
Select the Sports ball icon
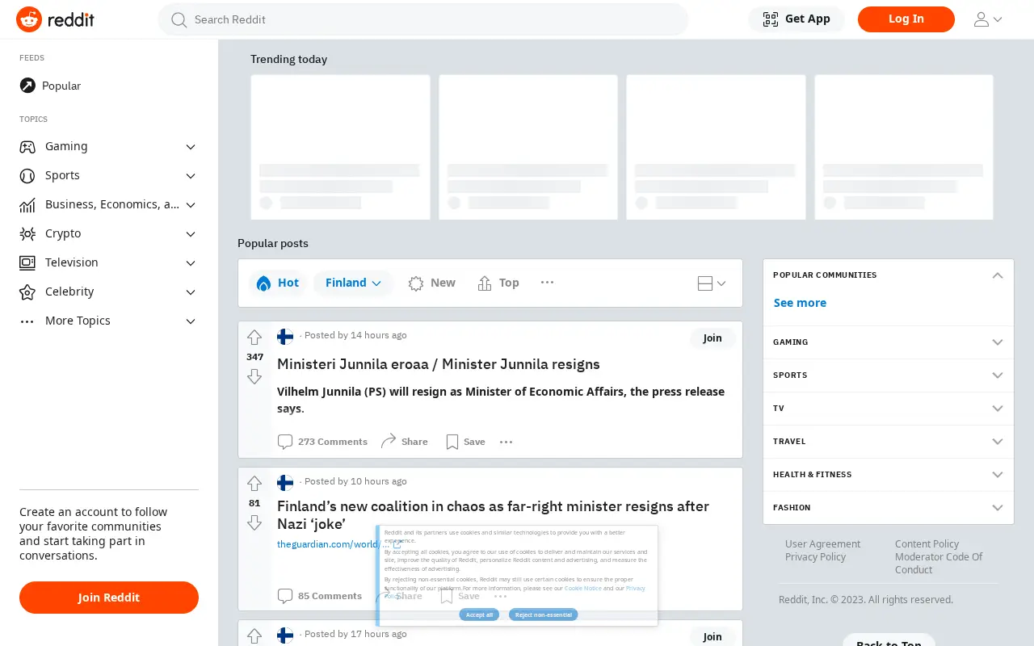pos(27,176)
